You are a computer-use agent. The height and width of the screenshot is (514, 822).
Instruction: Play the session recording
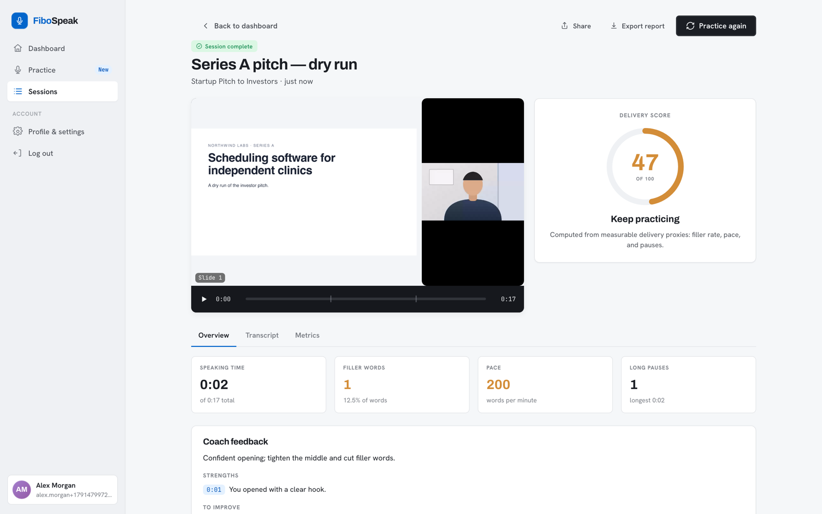pos(204,299)
